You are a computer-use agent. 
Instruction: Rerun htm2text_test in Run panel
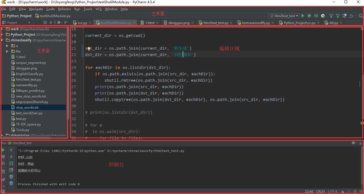[x=3, y=150]
